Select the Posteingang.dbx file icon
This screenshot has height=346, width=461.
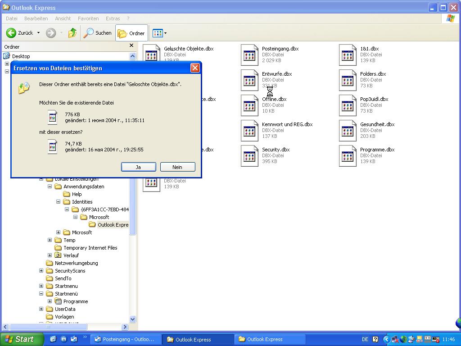pyautogui.click(x=249, y=55)
